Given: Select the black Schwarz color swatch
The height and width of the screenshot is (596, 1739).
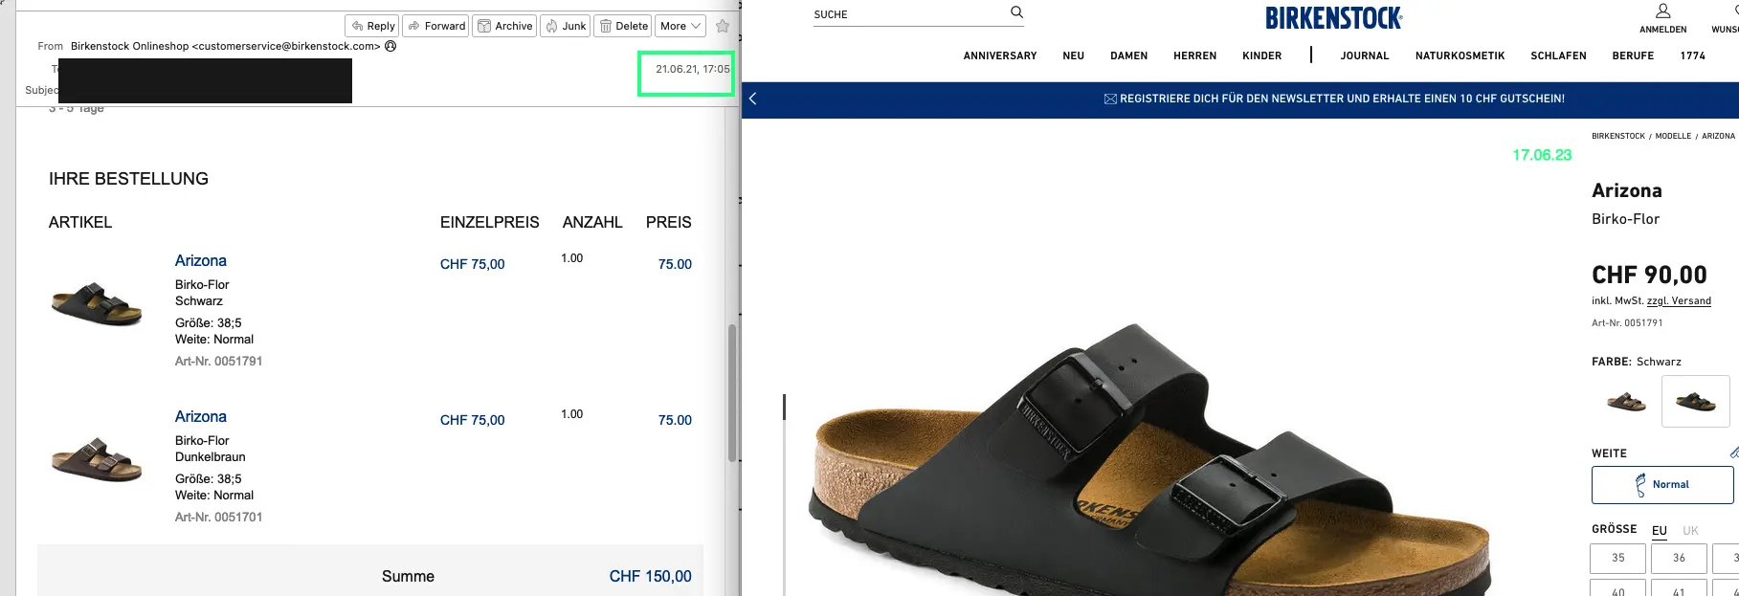Looking at the screenshot, I should click(1695, 401).
